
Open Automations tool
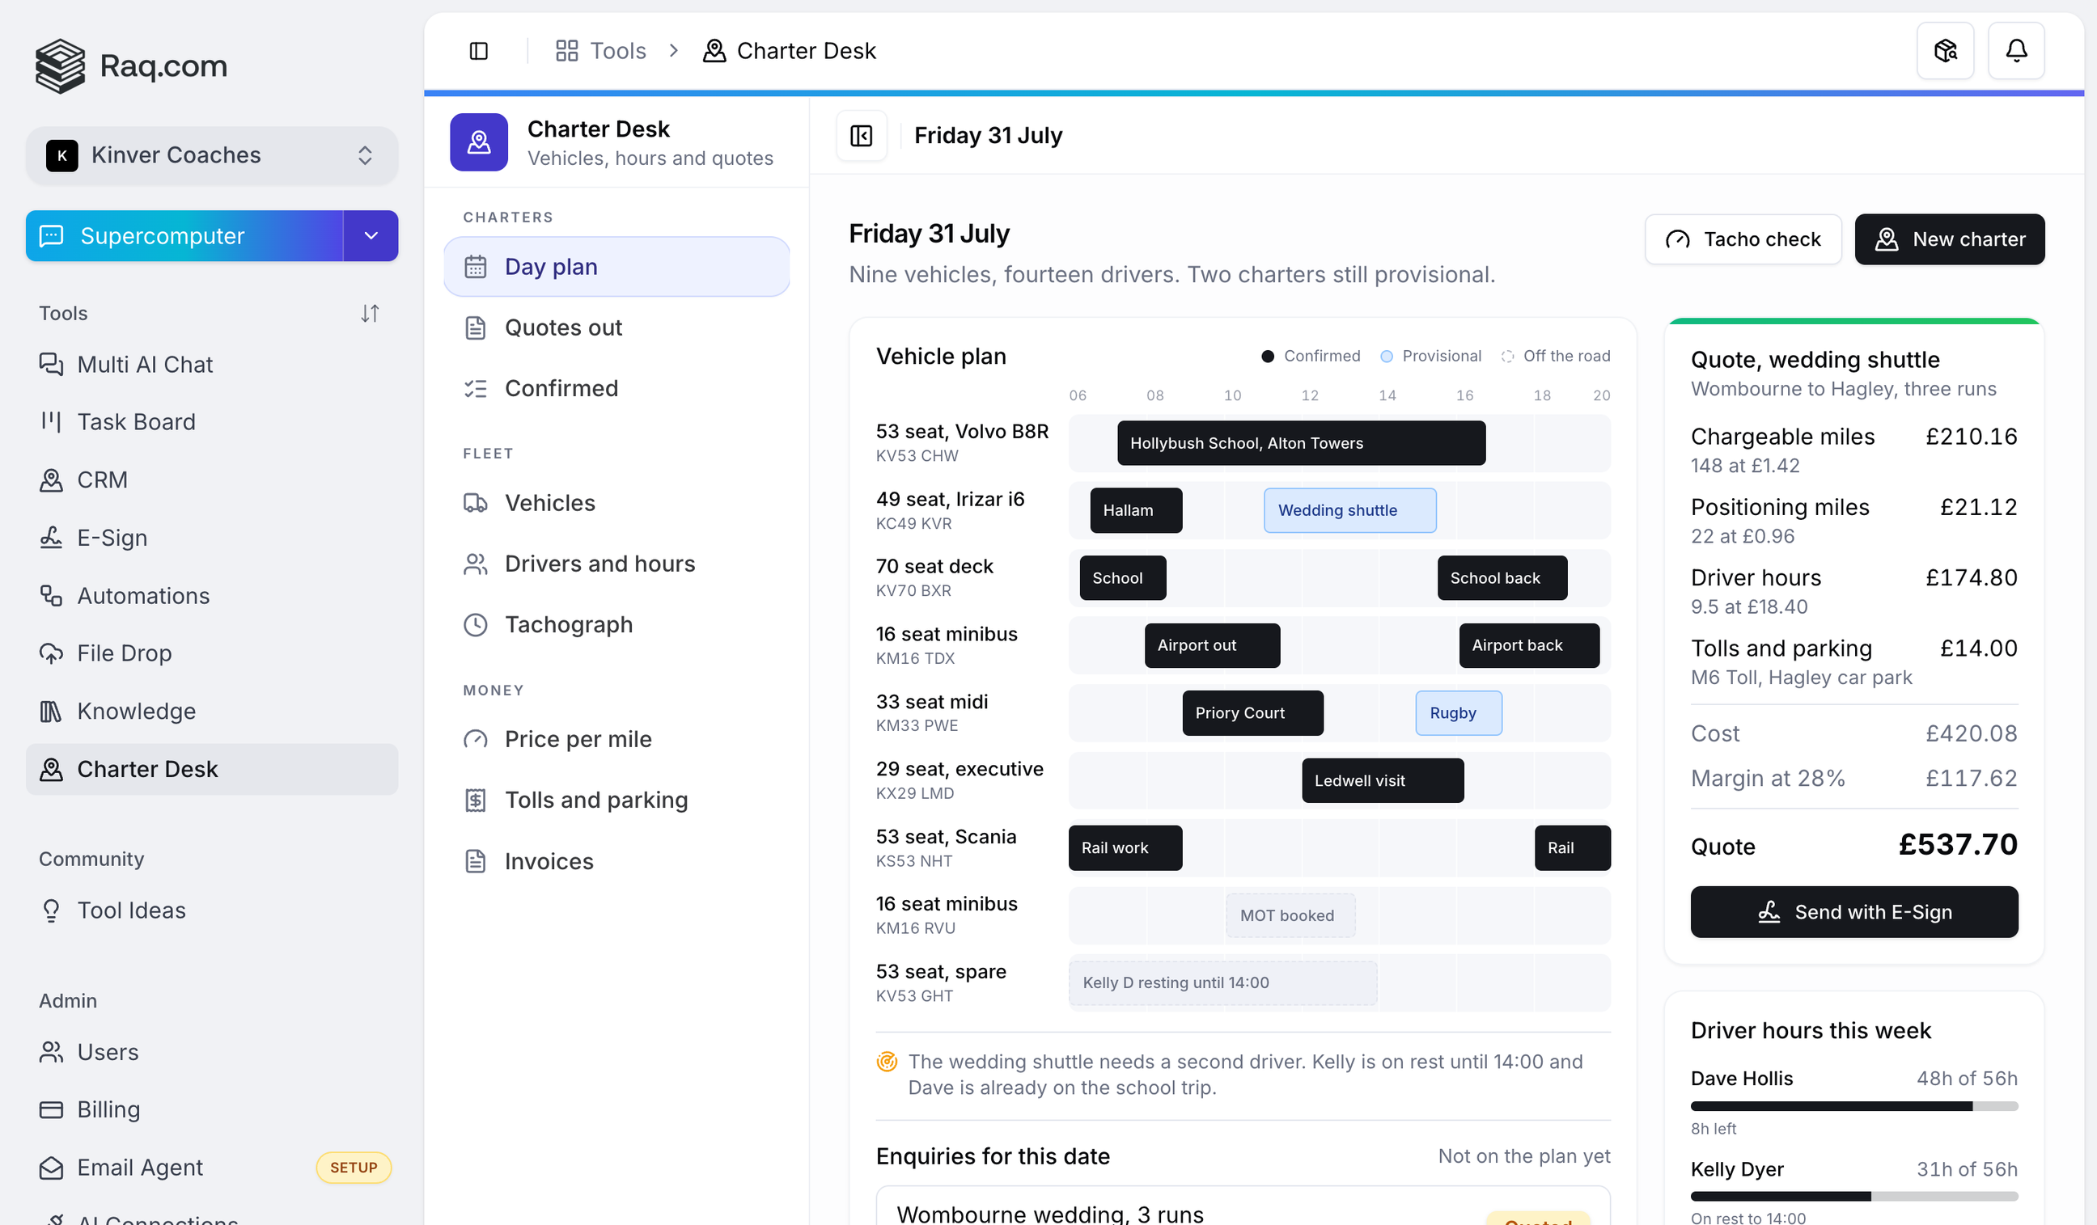(211, 595)
